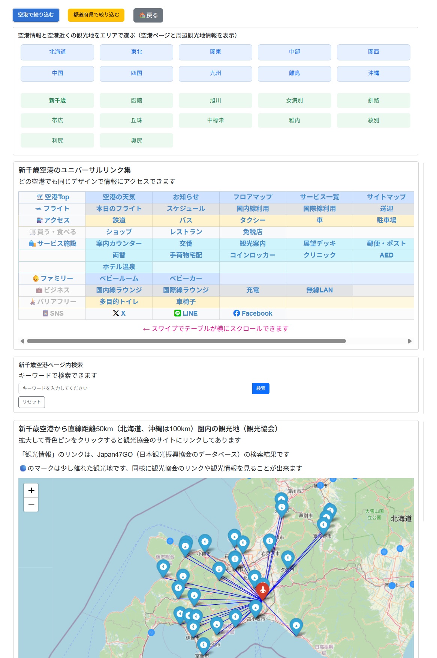This screenshot has height=658, width=437.
Task: Open 駐車場 link
Action: (x=386, y=220)
